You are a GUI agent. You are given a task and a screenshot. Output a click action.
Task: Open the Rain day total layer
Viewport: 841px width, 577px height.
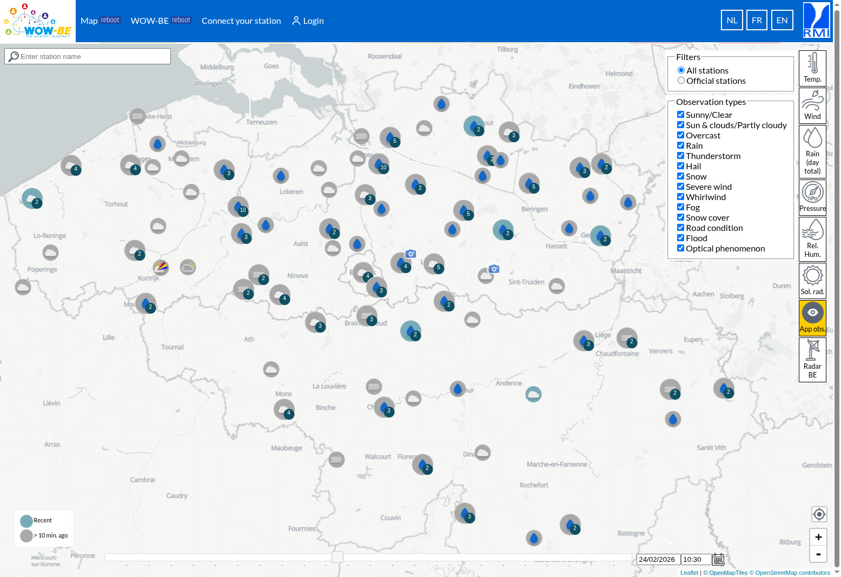(812, 151)
